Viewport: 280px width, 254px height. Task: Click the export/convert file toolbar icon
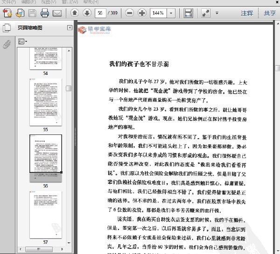(20, 13)
